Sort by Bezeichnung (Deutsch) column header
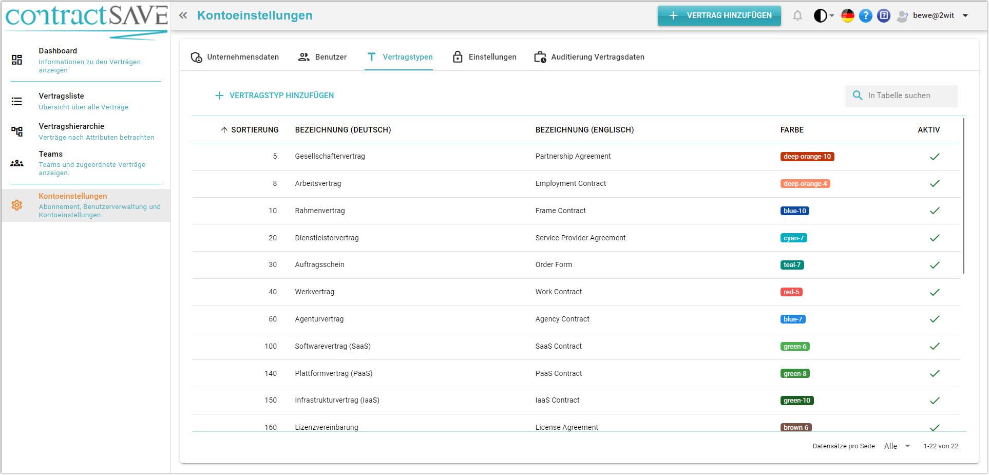Image resolution: width=989 pixels, height=475 pixels. (x=343, y=130)
